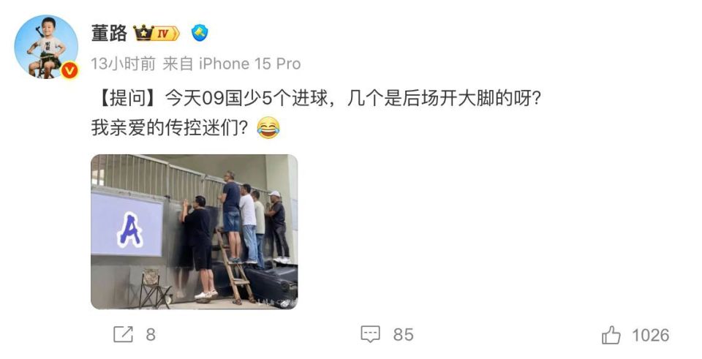Tap the crown level IV badge

click(156, 33)
